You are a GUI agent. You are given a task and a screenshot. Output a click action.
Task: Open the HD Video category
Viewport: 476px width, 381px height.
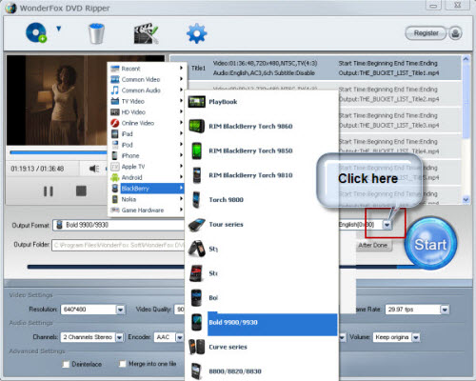(x=147, y=111)
